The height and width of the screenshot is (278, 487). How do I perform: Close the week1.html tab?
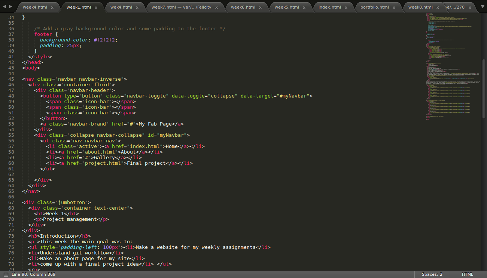click(x=96, y=7)
